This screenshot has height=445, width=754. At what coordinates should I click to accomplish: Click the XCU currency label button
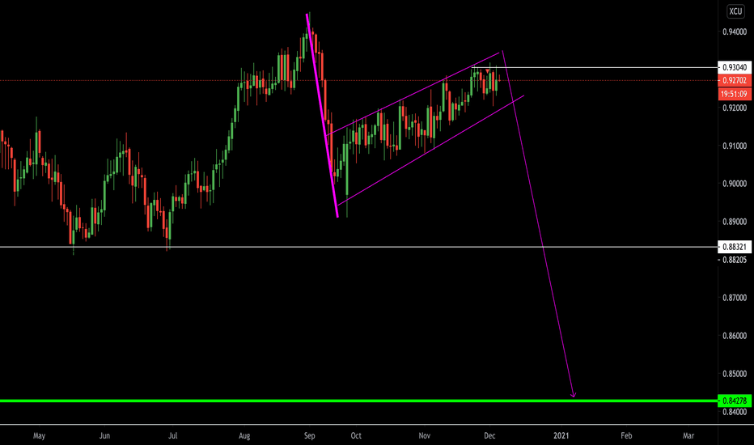735,11
